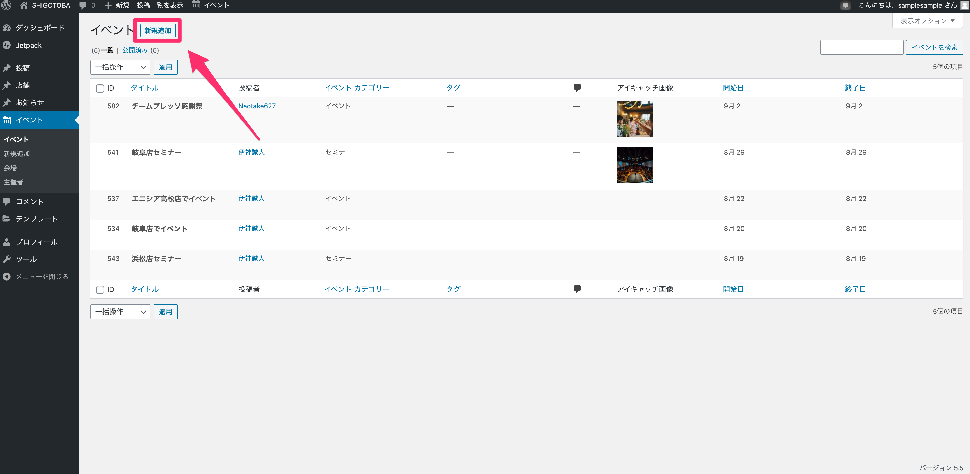Click 新規 label in the admin bar
The height and width of the screenshot is (474, 970).
coord(122,5)
